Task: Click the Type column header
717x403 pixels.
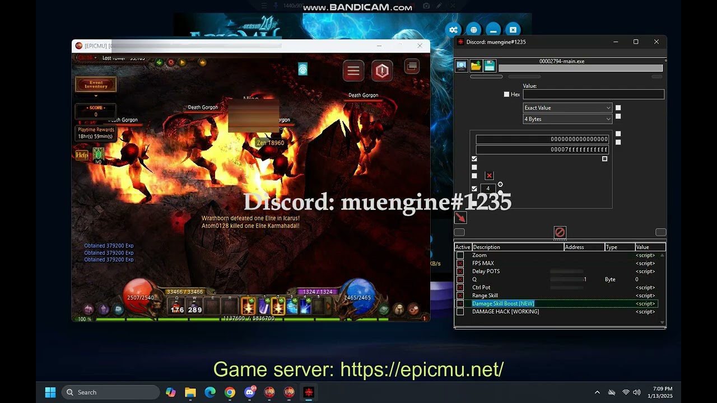Action: 620,247
